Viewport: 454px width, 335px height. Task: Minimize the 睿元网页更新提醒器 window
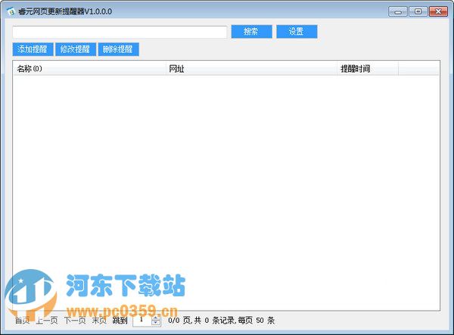[x=398, y=11]
